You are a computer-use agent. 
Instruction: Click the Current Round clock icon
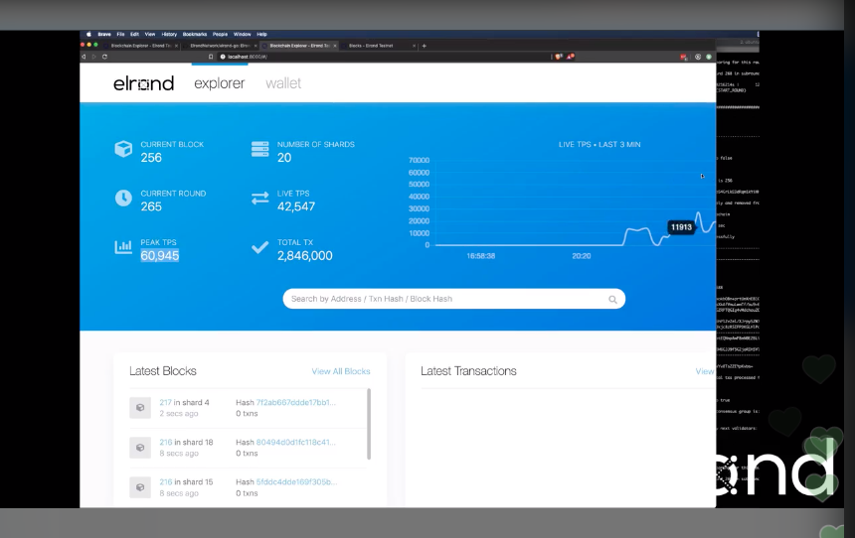(123, 199)
